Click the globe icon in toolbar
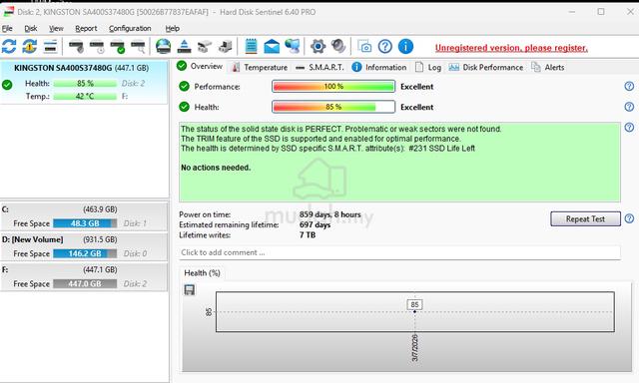Image resolution: width=639 pixels, height=383 pixels. click(x=164, y=47)
